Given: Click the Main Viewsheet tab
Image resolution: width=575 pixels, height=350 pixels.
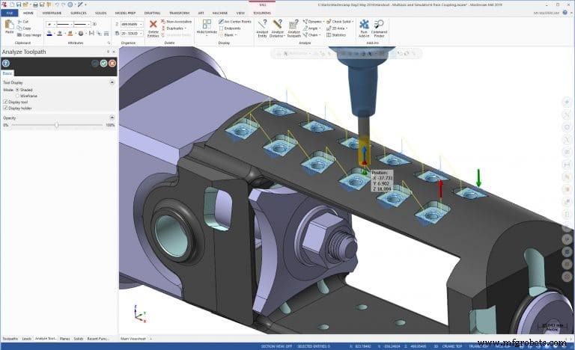Looking at the screenshot, I should [133, 339].
